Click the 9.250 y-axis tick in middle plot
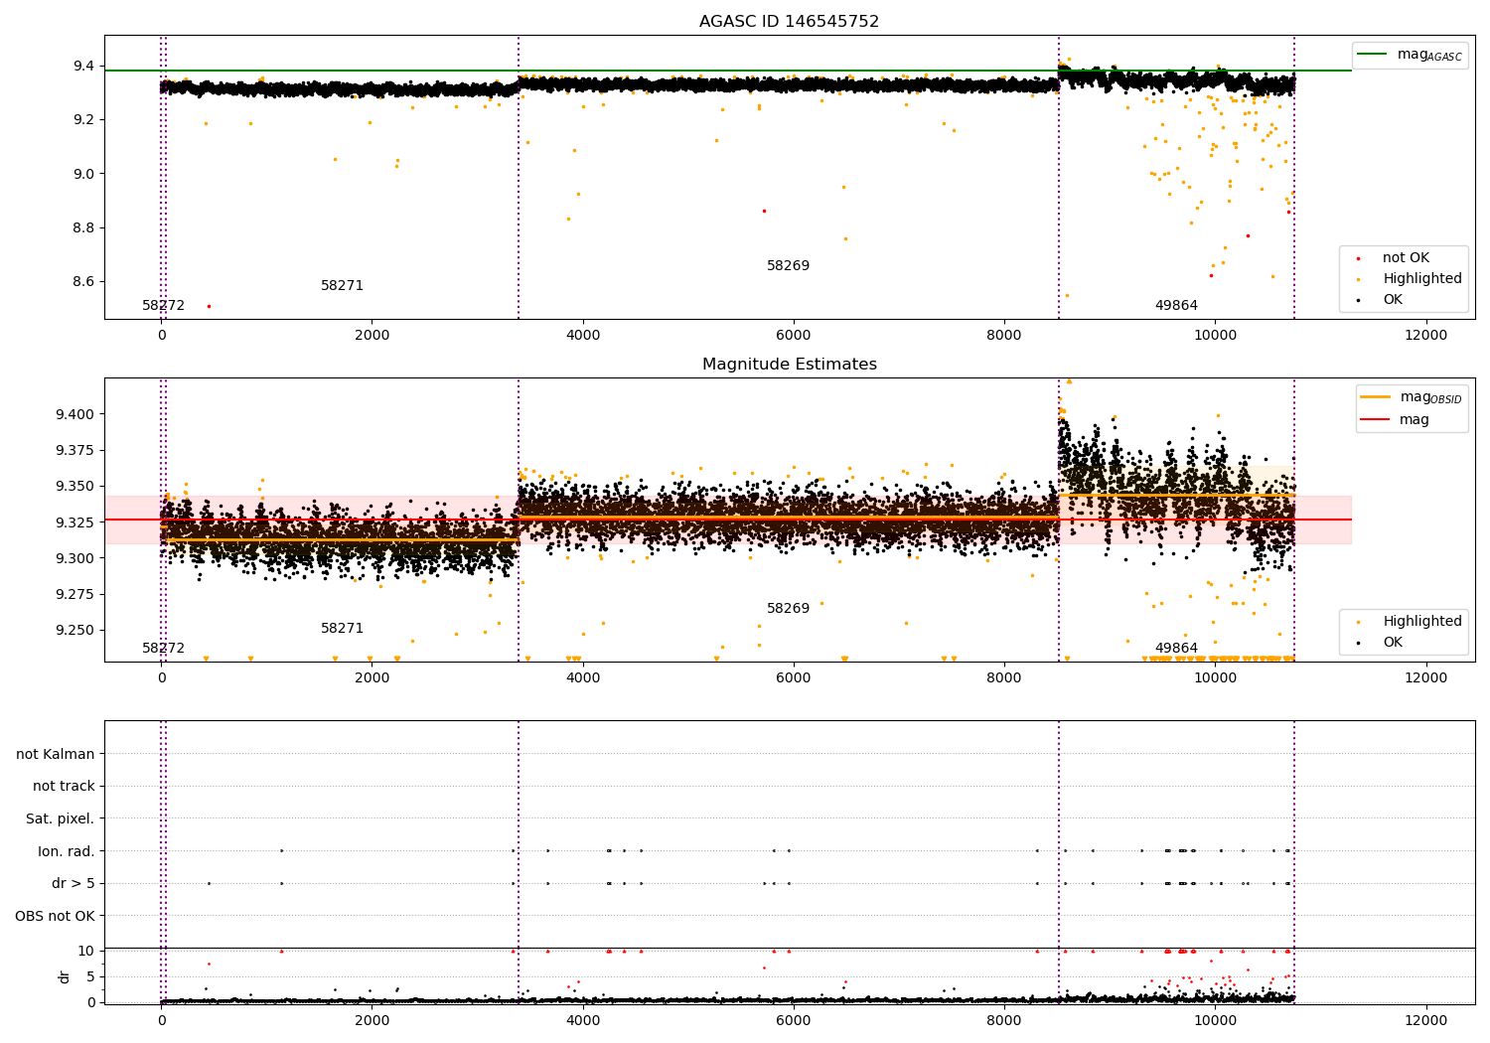This screenshot has width=1490, height=1043. [x=74, y=631]
